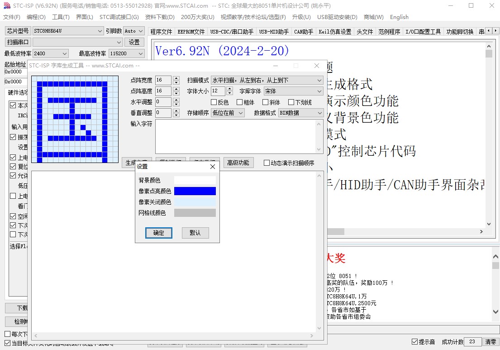The width and height of the screenshot is (500, 350).
Task: Increase 字体大小 with the up spinner
Action: 229,89
